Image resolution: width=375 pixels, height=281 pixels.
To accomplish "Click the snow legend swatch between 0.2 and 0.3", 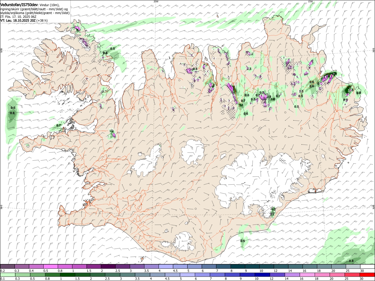I will point(8,266).
